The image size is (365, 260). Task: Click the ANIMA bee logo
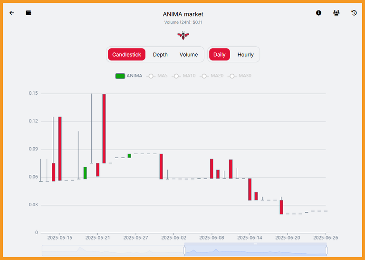click(183, 36)
